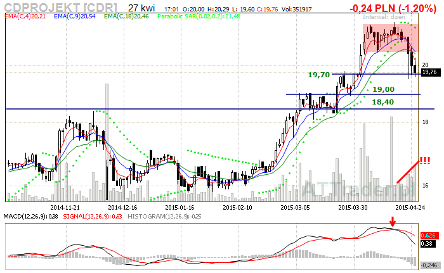444x273 pixels.
Task: Click the current price tag 19,76
Action: (x=431, y=72)
